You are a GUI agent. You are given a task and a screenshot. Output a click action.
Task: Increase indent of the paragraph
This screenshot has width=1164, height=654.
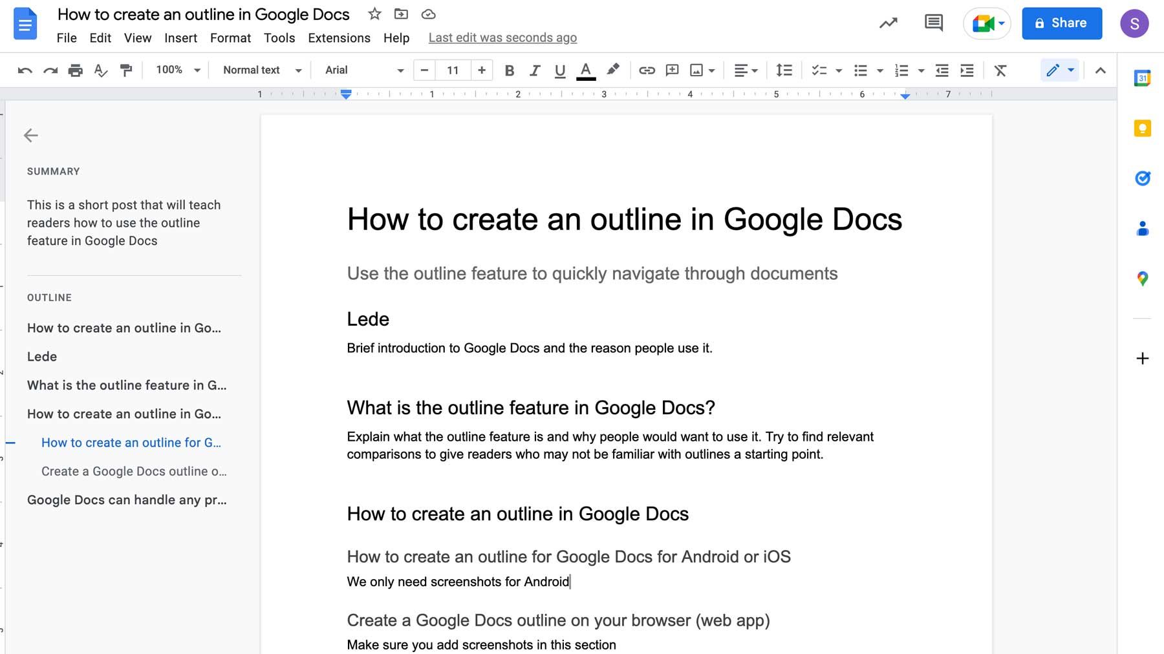coord(967,70)
